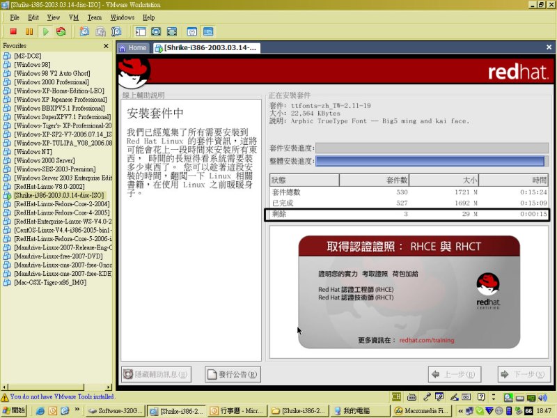Open the Team menu
This screenshot has height=418, width=557.
tap(95, 17)
